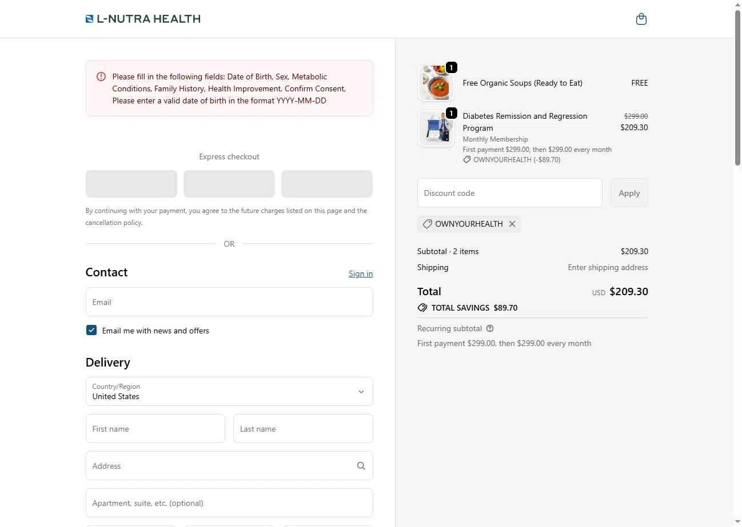Click the error message about the date of birth format
The width and height of the screenshot is (742, 527).
tap(220, 100)
